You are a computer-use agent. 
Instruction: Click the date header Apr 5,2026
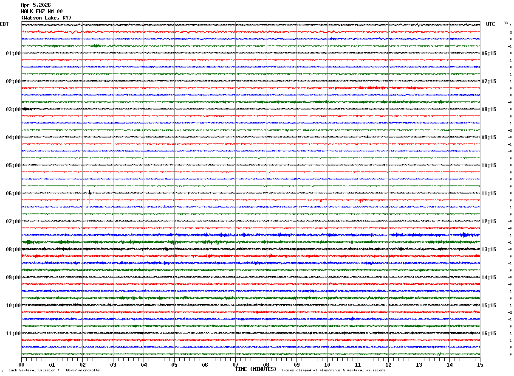(x=36, y=5)
